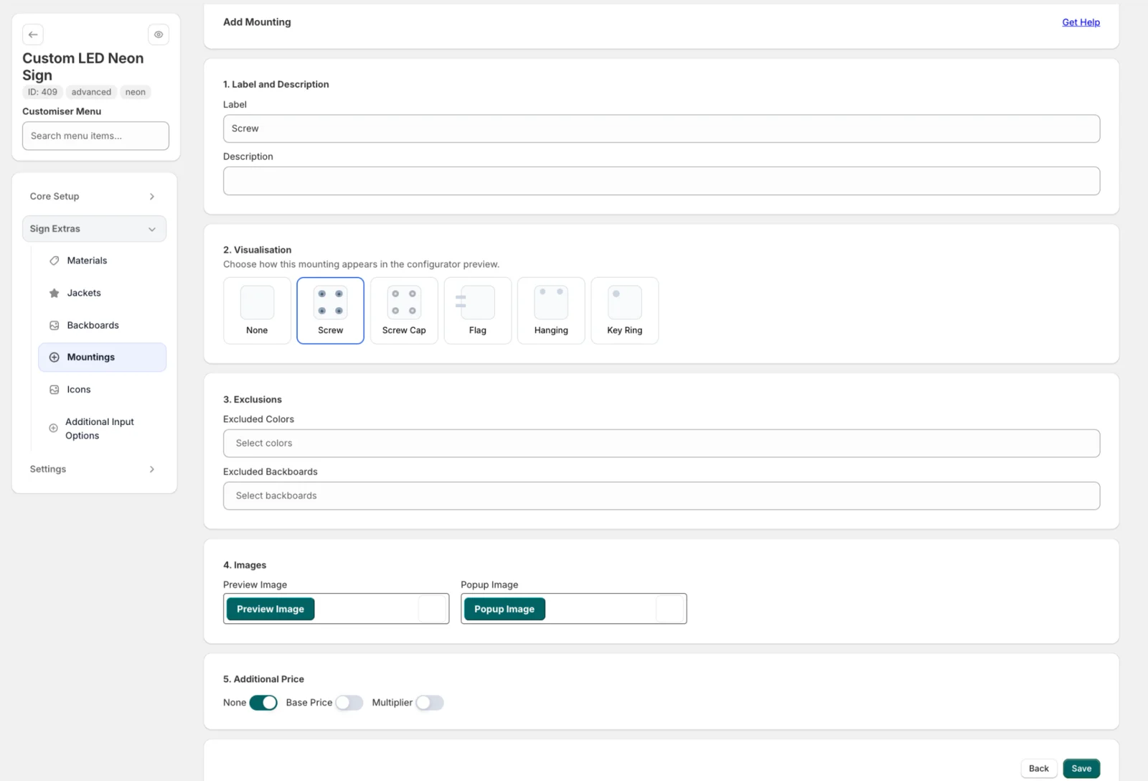This screenshot has height=781, width=1148.
Task: Select the None visualisation option
Action: coord(257,311)
